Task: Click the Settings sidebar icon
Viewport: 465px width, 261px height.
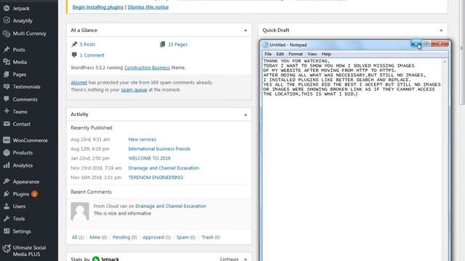Action: point(7,231)
